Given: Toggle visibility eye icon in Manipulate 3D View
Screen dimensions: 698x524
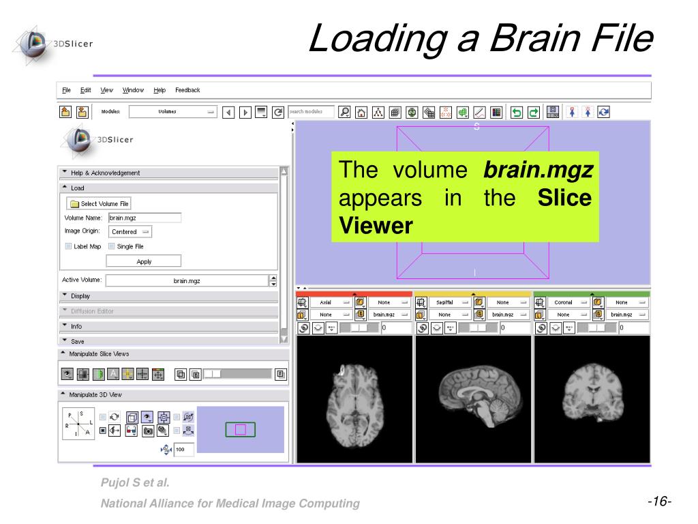Looking at the screenshot, I should click(147, 417).
